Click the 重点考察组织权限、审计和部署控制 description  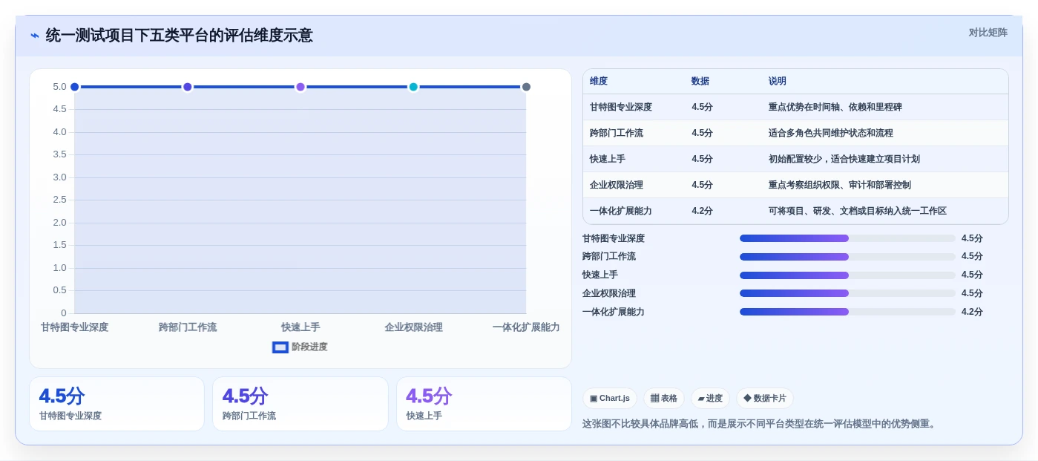click(x=840, y=185)
